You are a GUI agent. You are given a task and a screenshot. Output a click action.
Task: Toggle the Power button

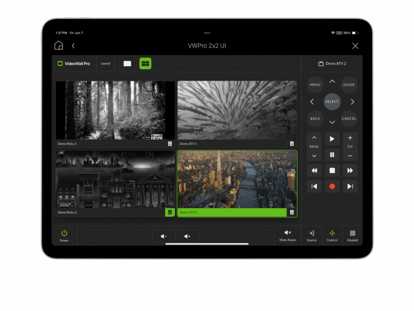[x=64, y=235]
